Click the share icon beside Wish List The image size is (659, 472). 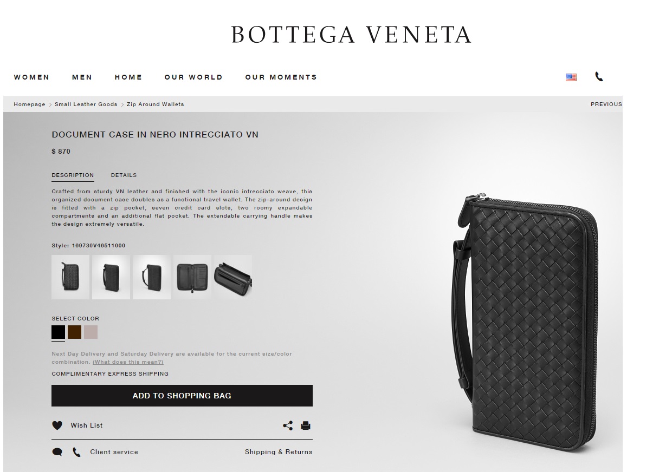tap(288, 425)
